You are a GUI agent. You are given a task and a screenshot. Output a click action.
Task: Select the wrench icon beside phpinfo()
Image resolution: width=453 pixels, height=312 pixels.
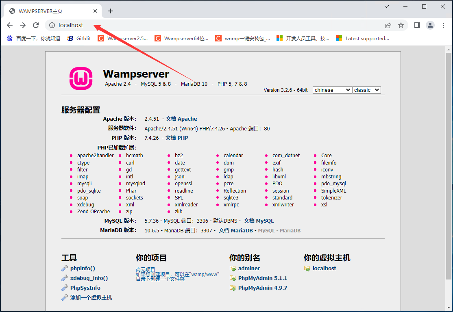coord(65,268)
